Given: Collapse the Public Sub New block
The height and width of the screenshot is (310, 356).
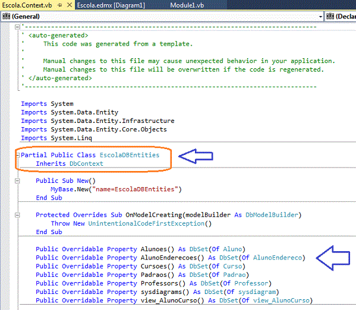Looking at the screenshot, I should [x=17, y=181].
